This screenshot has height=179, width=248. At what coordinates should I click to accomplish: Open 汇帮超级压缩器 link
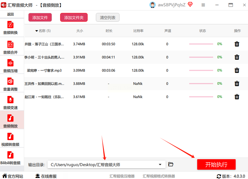tap(122, 176)
